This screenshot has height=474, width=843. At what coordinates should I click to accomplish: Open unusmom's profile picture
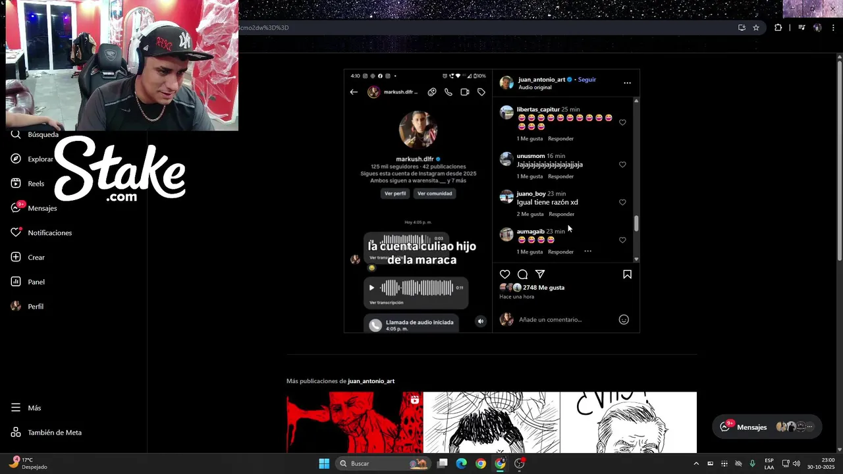point(506,159)
